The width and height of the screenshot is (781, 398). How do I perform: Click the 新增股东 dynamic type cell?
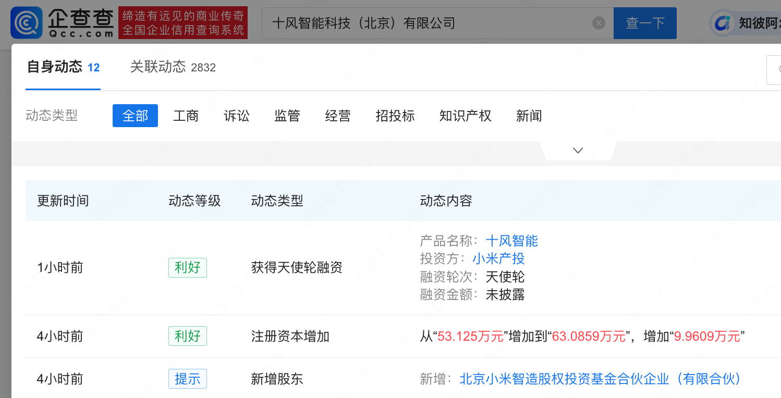click(x=277, y=379)
